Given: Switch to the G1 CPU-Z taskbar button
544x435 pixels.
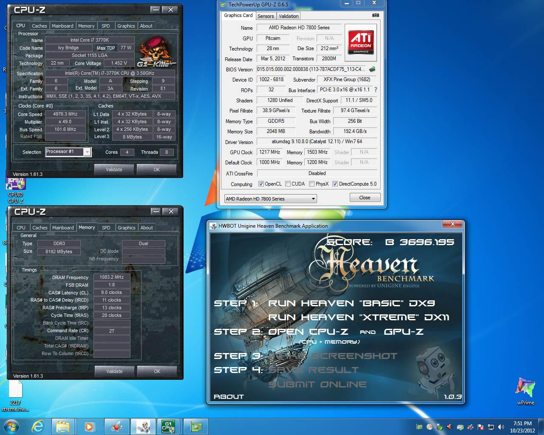Looking at the screenshot, I should (169, 427).
